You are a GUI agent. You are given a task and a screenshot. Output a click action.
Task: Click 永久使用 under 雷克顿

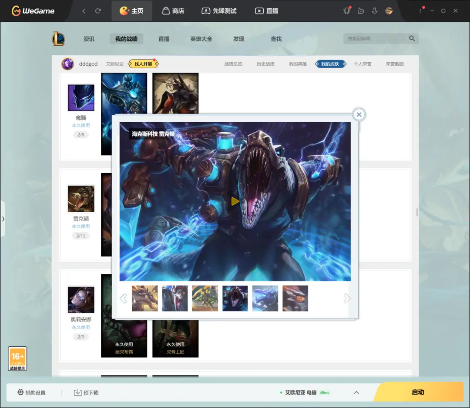81,227
